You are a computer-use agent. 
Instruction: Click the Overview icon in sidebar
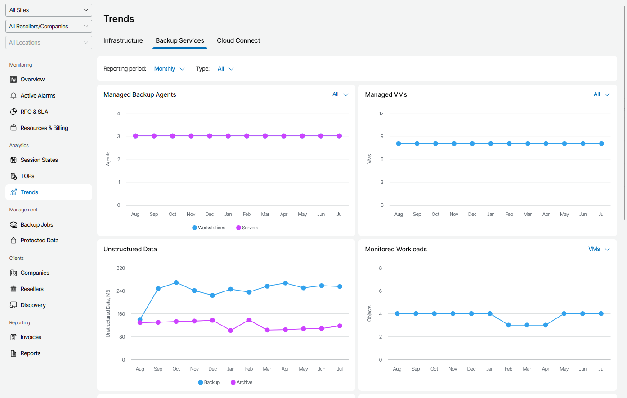pyautogui.click(x=13, y=80)
